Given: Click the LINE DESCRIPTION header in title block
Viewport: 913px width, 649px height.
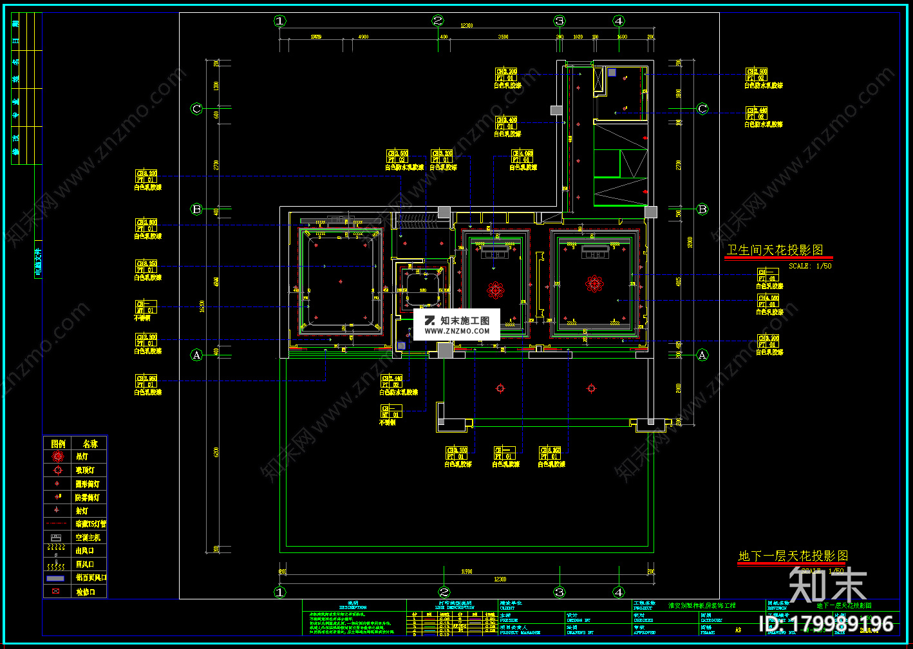Looking at the screenshot, I should (453, 608).
